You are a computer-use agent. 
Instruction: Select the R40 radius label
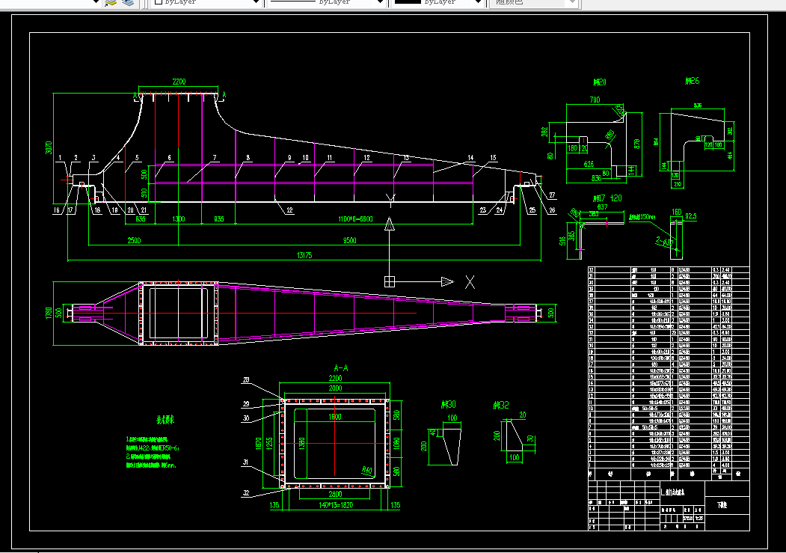(367, 471)
